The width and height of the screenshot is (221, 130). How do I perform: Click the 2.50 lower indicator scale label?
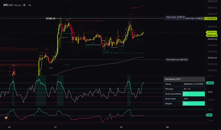click(210, 110)
